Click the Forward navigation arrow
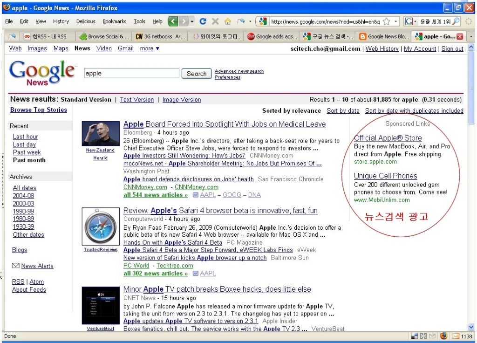 (184, 21)
